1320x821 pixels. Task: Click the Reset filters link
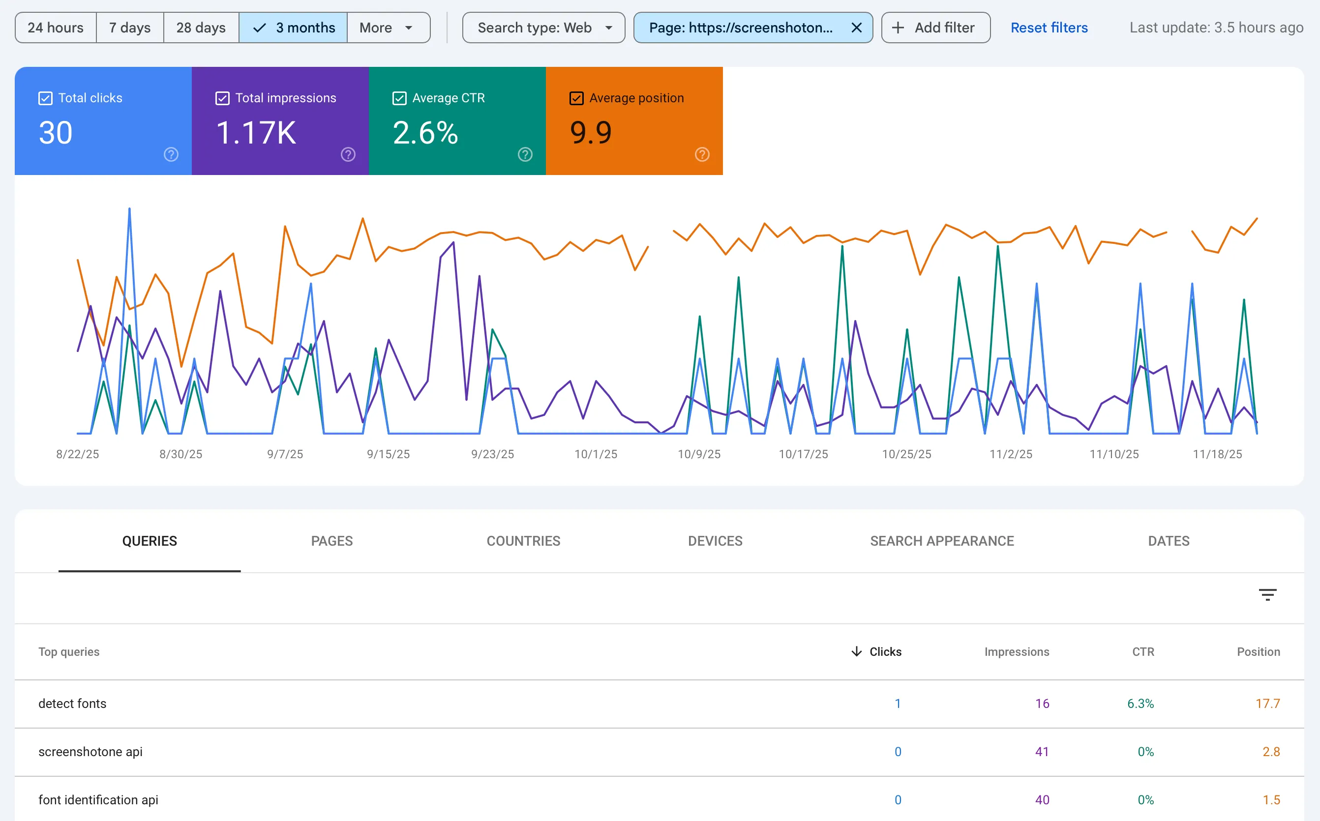(1049, 27)
